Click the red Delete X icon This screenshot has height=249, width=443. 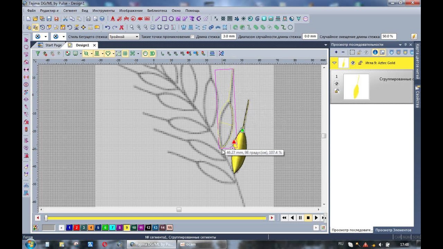(x=121, y=27)
